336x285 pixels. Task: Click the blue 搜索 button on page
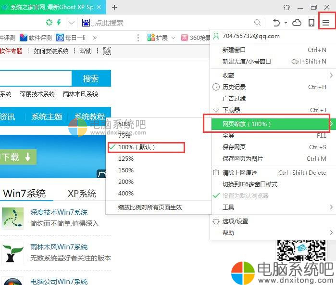pyautogui.click(x=91, y=78)
